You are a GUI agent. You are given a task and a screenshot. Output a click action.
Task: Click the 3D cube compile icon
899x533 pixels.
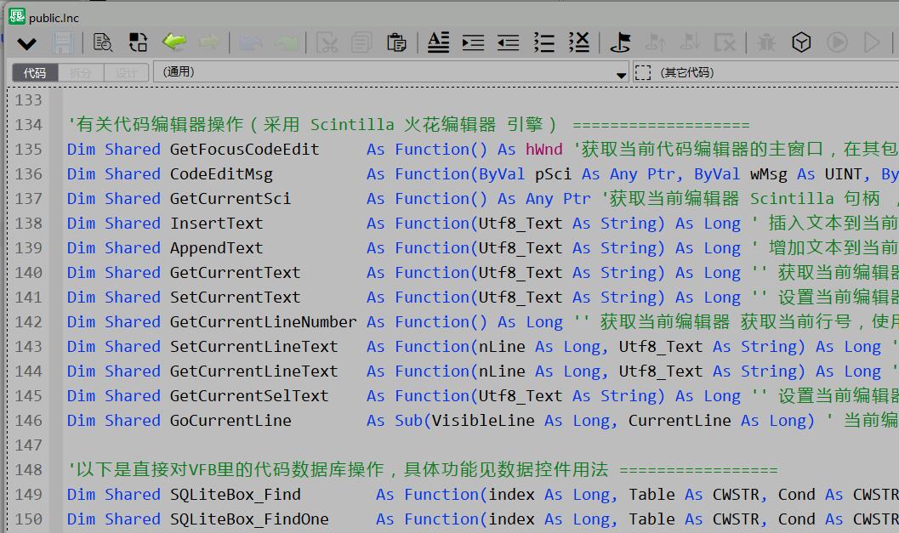click(801, 43)
